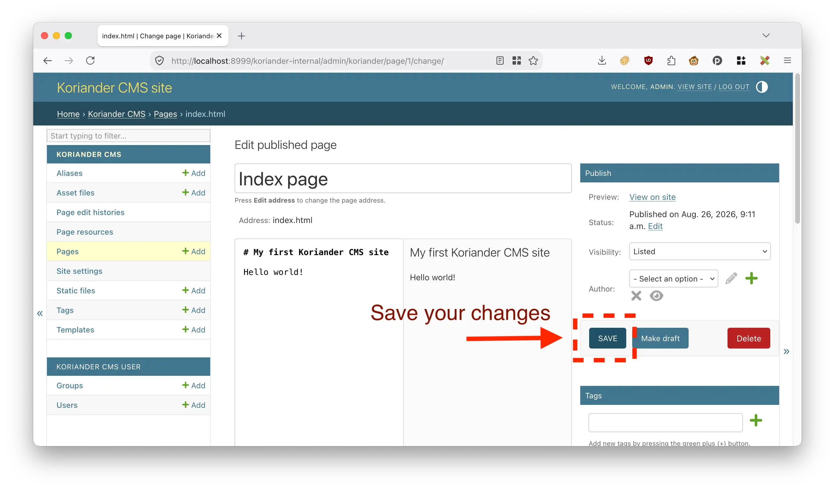Image resolution: width=835 pixels, height=490 pixels.
Task: Click the Make draft button
Action: [660, 338]
